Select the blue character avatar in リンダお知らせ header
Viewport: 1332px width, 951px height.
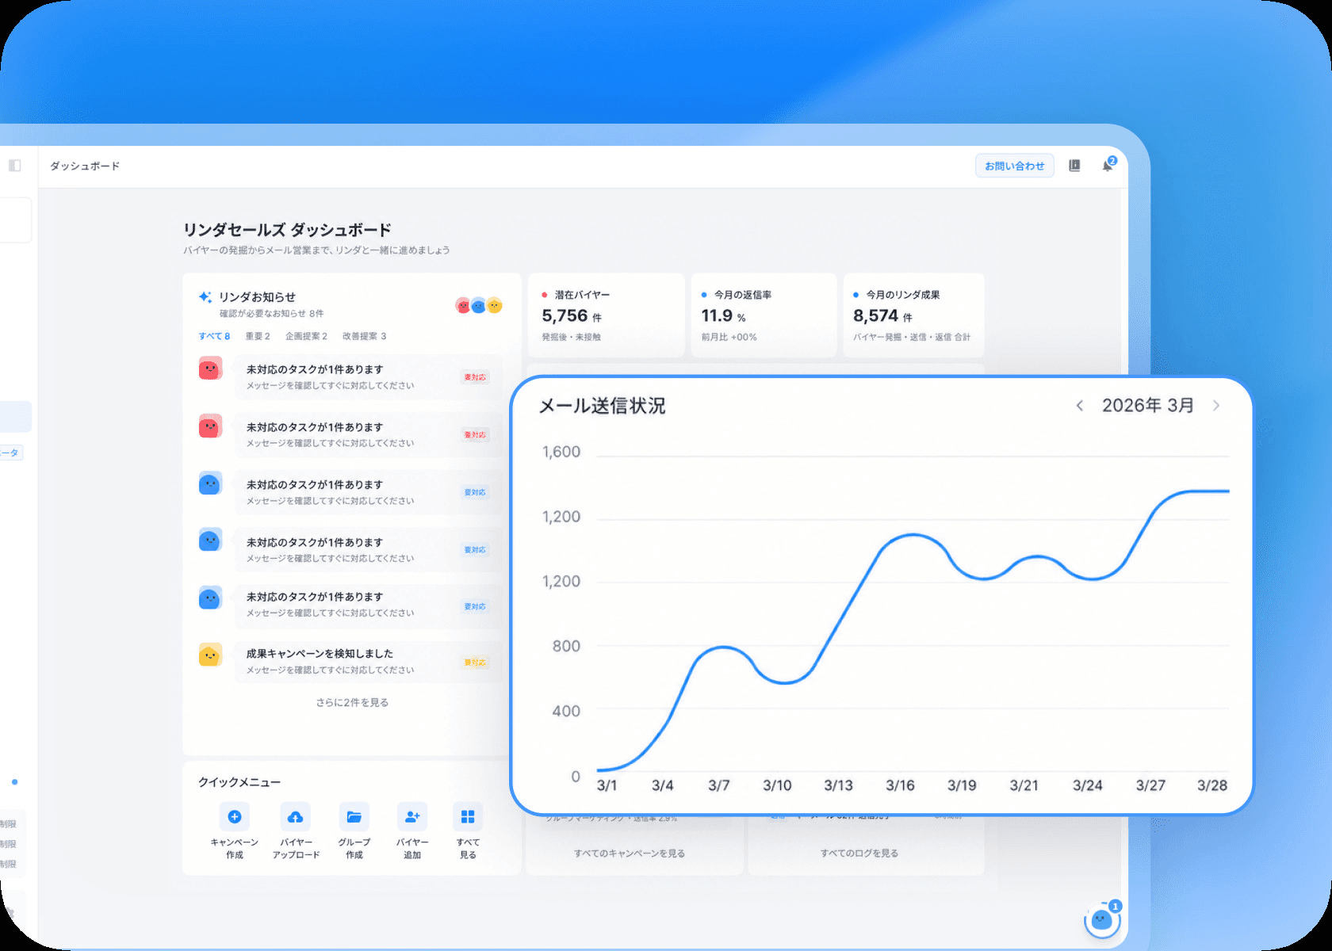pos(478,305)
